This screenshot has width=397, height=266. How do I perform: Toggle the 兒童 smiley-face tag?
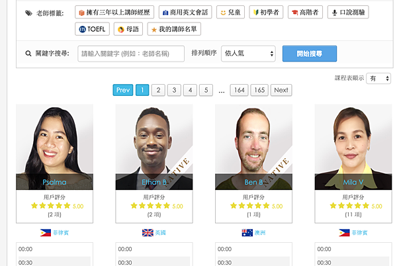pos(230,12)
